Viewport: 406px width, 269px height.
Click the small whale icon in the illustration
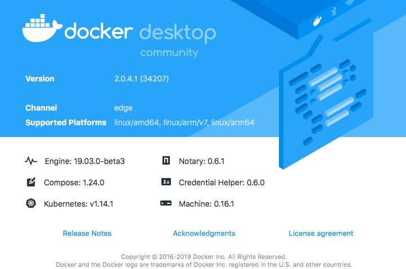click(x=318, y=21)
